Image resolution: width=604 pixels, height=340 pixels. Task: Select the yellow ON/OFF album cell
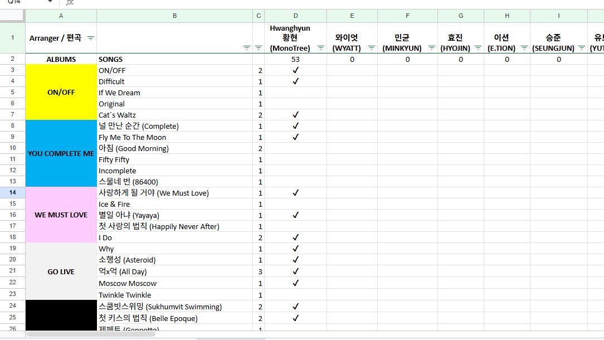[x=61, y=92]
